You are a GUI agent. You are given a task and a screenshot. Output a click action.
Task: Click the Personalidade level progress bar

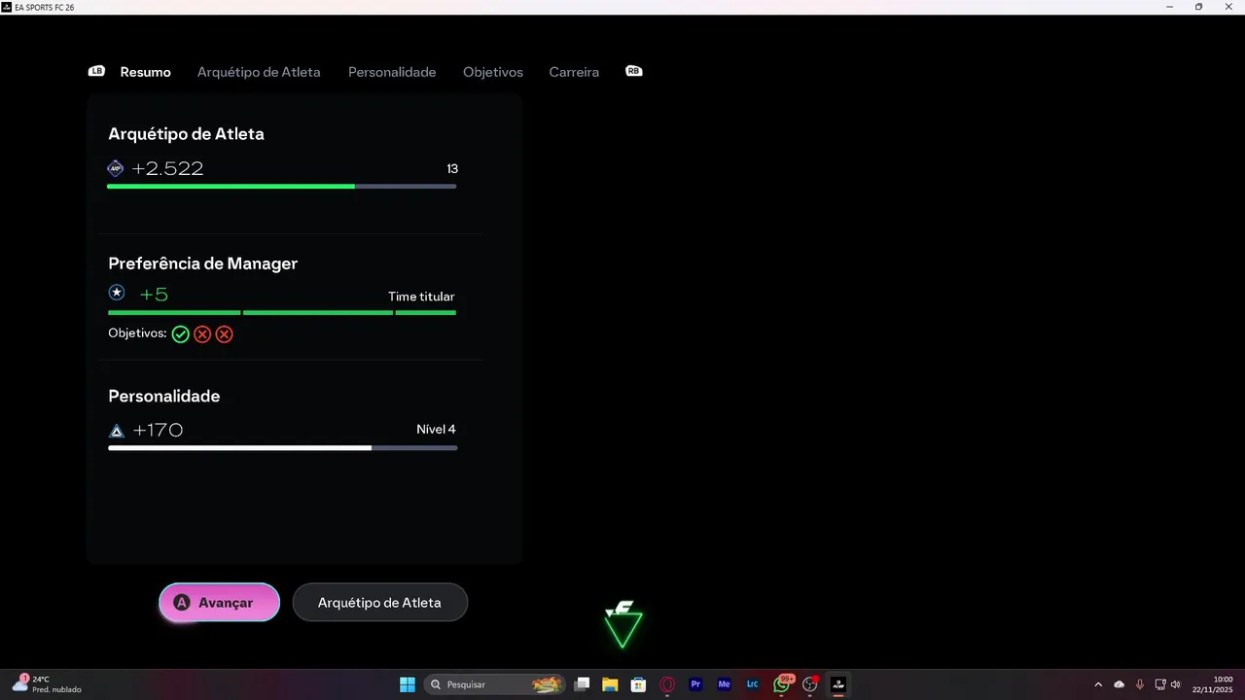pos(283,448)
